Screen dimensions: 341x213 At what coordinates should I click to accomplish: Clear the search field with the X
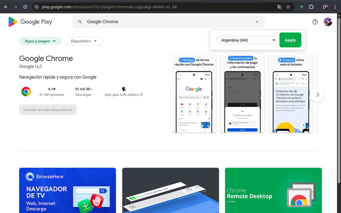pos(257,22)
